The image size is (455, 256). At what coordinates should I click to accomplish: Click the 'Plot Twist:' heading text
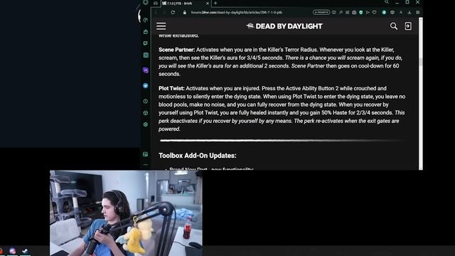(171, 88)
